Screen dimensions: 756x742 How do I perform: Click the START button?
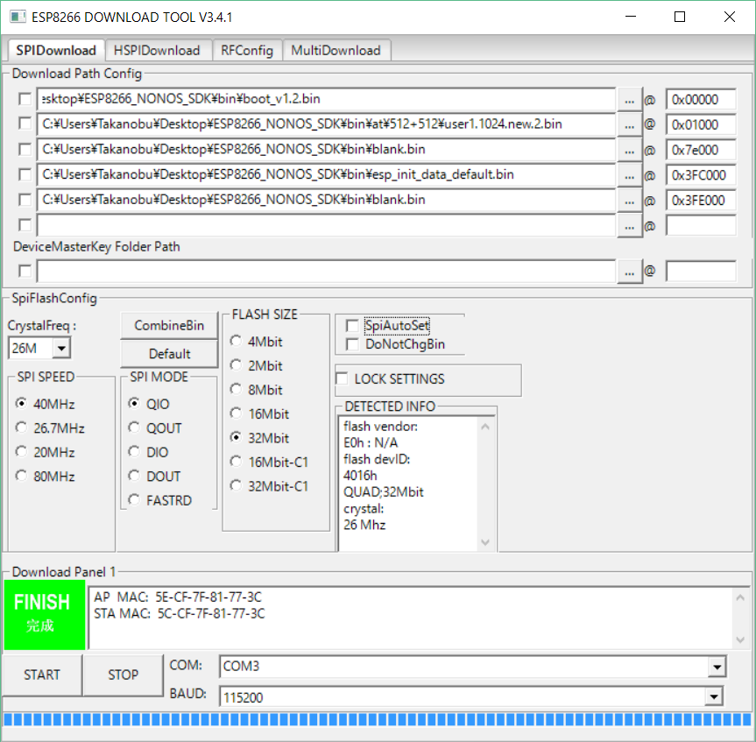click(x=42, y=675)
